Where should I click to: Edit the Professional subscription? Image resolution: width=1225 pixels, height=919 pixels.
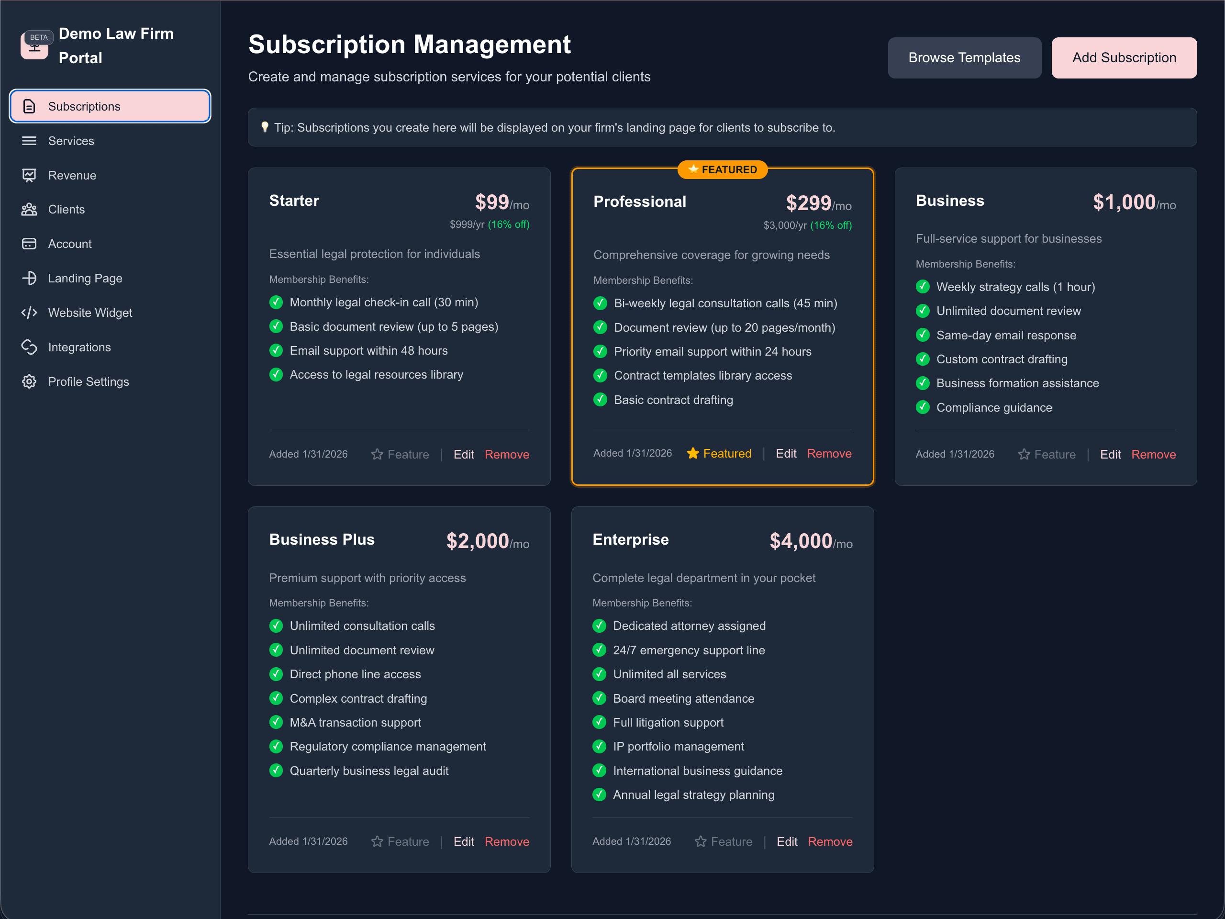(x=786, y=453)
